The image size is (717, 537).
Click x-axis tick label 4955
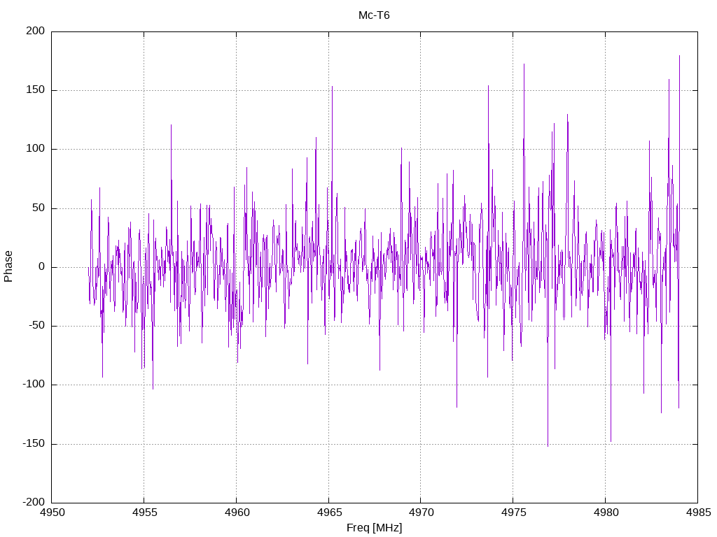tap(144, 513)
